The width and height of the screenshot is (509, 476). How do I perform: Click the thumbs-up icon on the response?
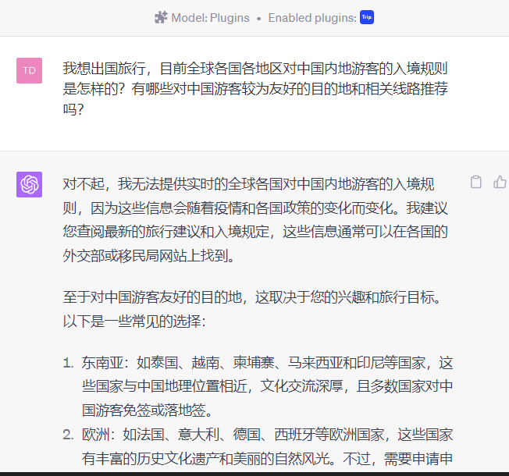pos(500,182)
